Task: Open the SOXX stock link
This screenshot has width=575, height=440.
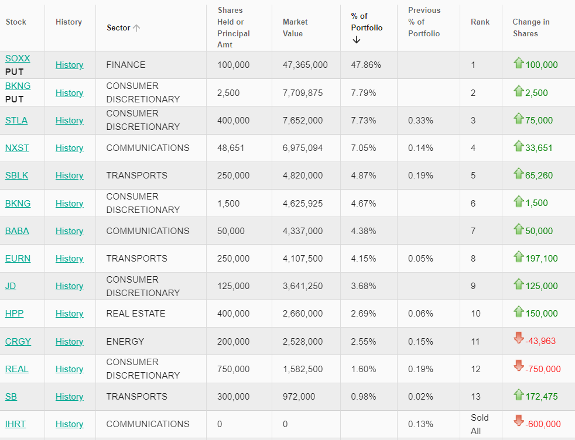Action: (x=18, y=59)
